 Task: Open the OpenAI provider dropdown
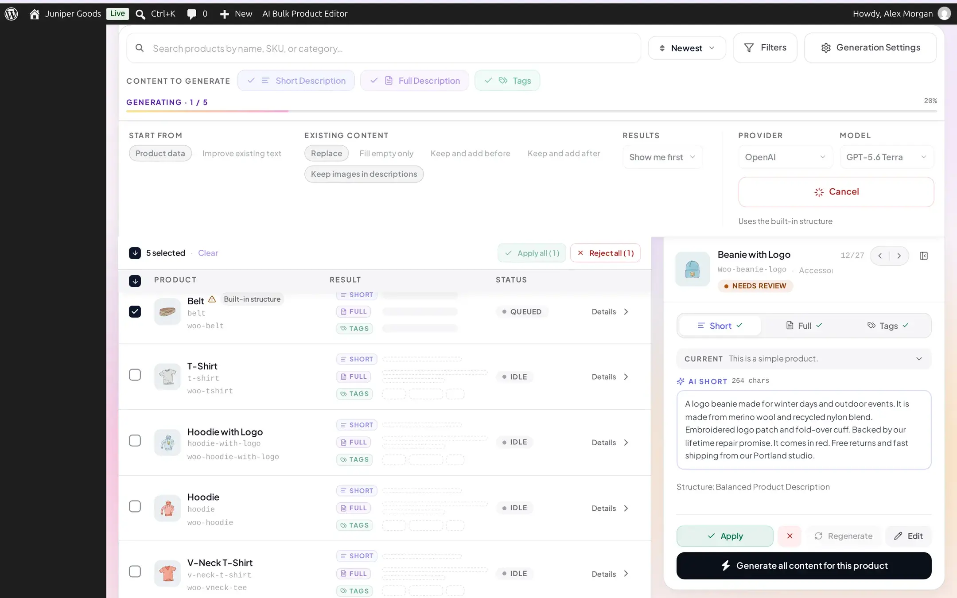pos(786,157)
